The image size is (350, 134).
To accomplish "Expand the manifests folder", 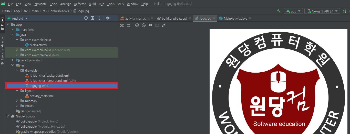I will [x=13, y=30].
